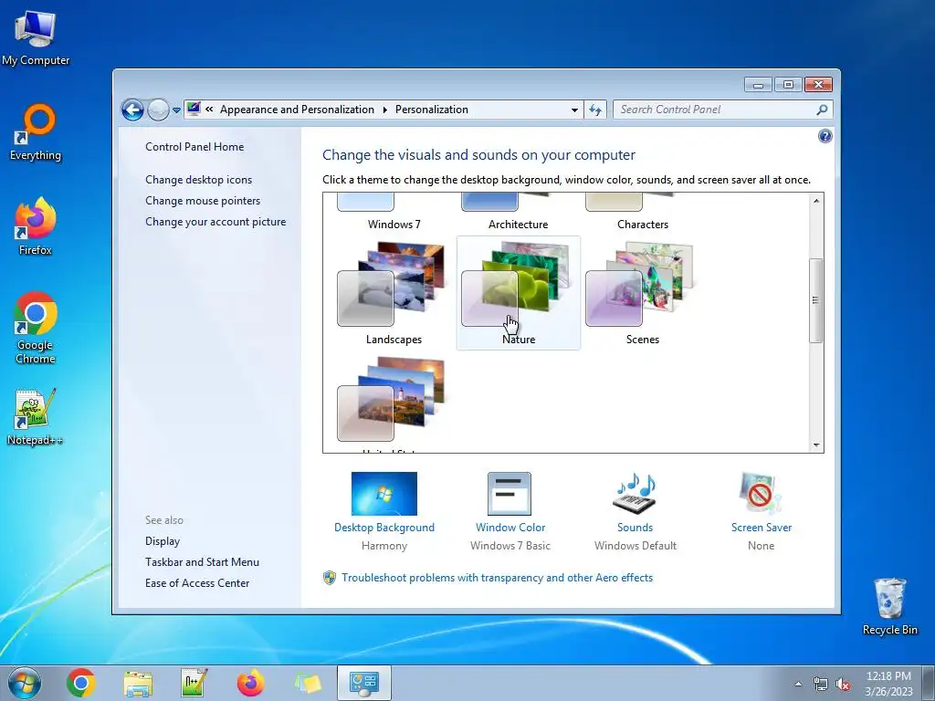Click the Sounds link text

pyautogui.click(x=636, y=528)
